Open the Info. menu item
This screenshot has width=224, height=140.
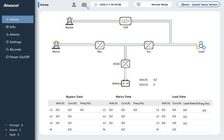point(11,27)
